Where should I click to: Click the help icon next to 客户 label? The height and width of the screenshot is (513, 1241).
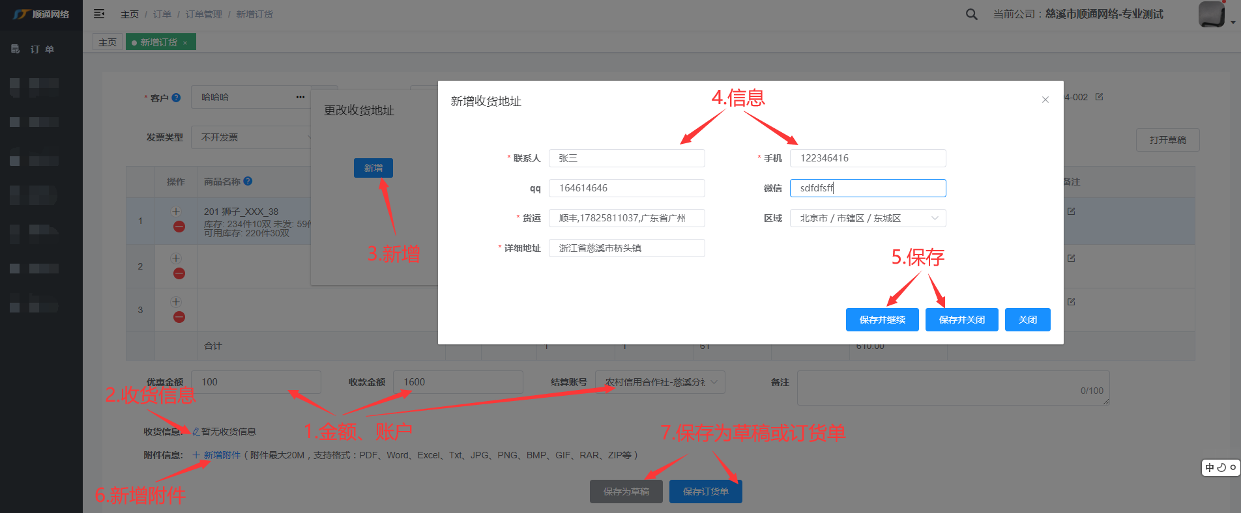point(176,98)
